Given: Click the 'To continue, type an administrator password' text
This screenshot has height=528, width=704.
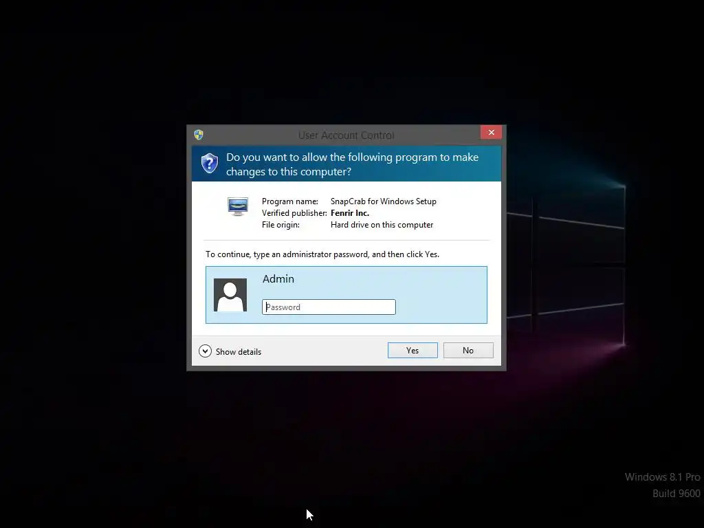Looking at the screenshot, I should click(x=322, y=254).
